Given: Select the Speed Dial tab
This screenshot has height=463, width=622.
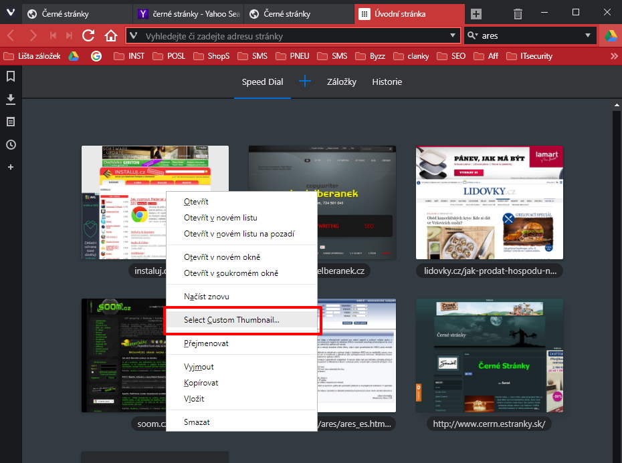Looking at the screenshot, I should click(262, 82).
